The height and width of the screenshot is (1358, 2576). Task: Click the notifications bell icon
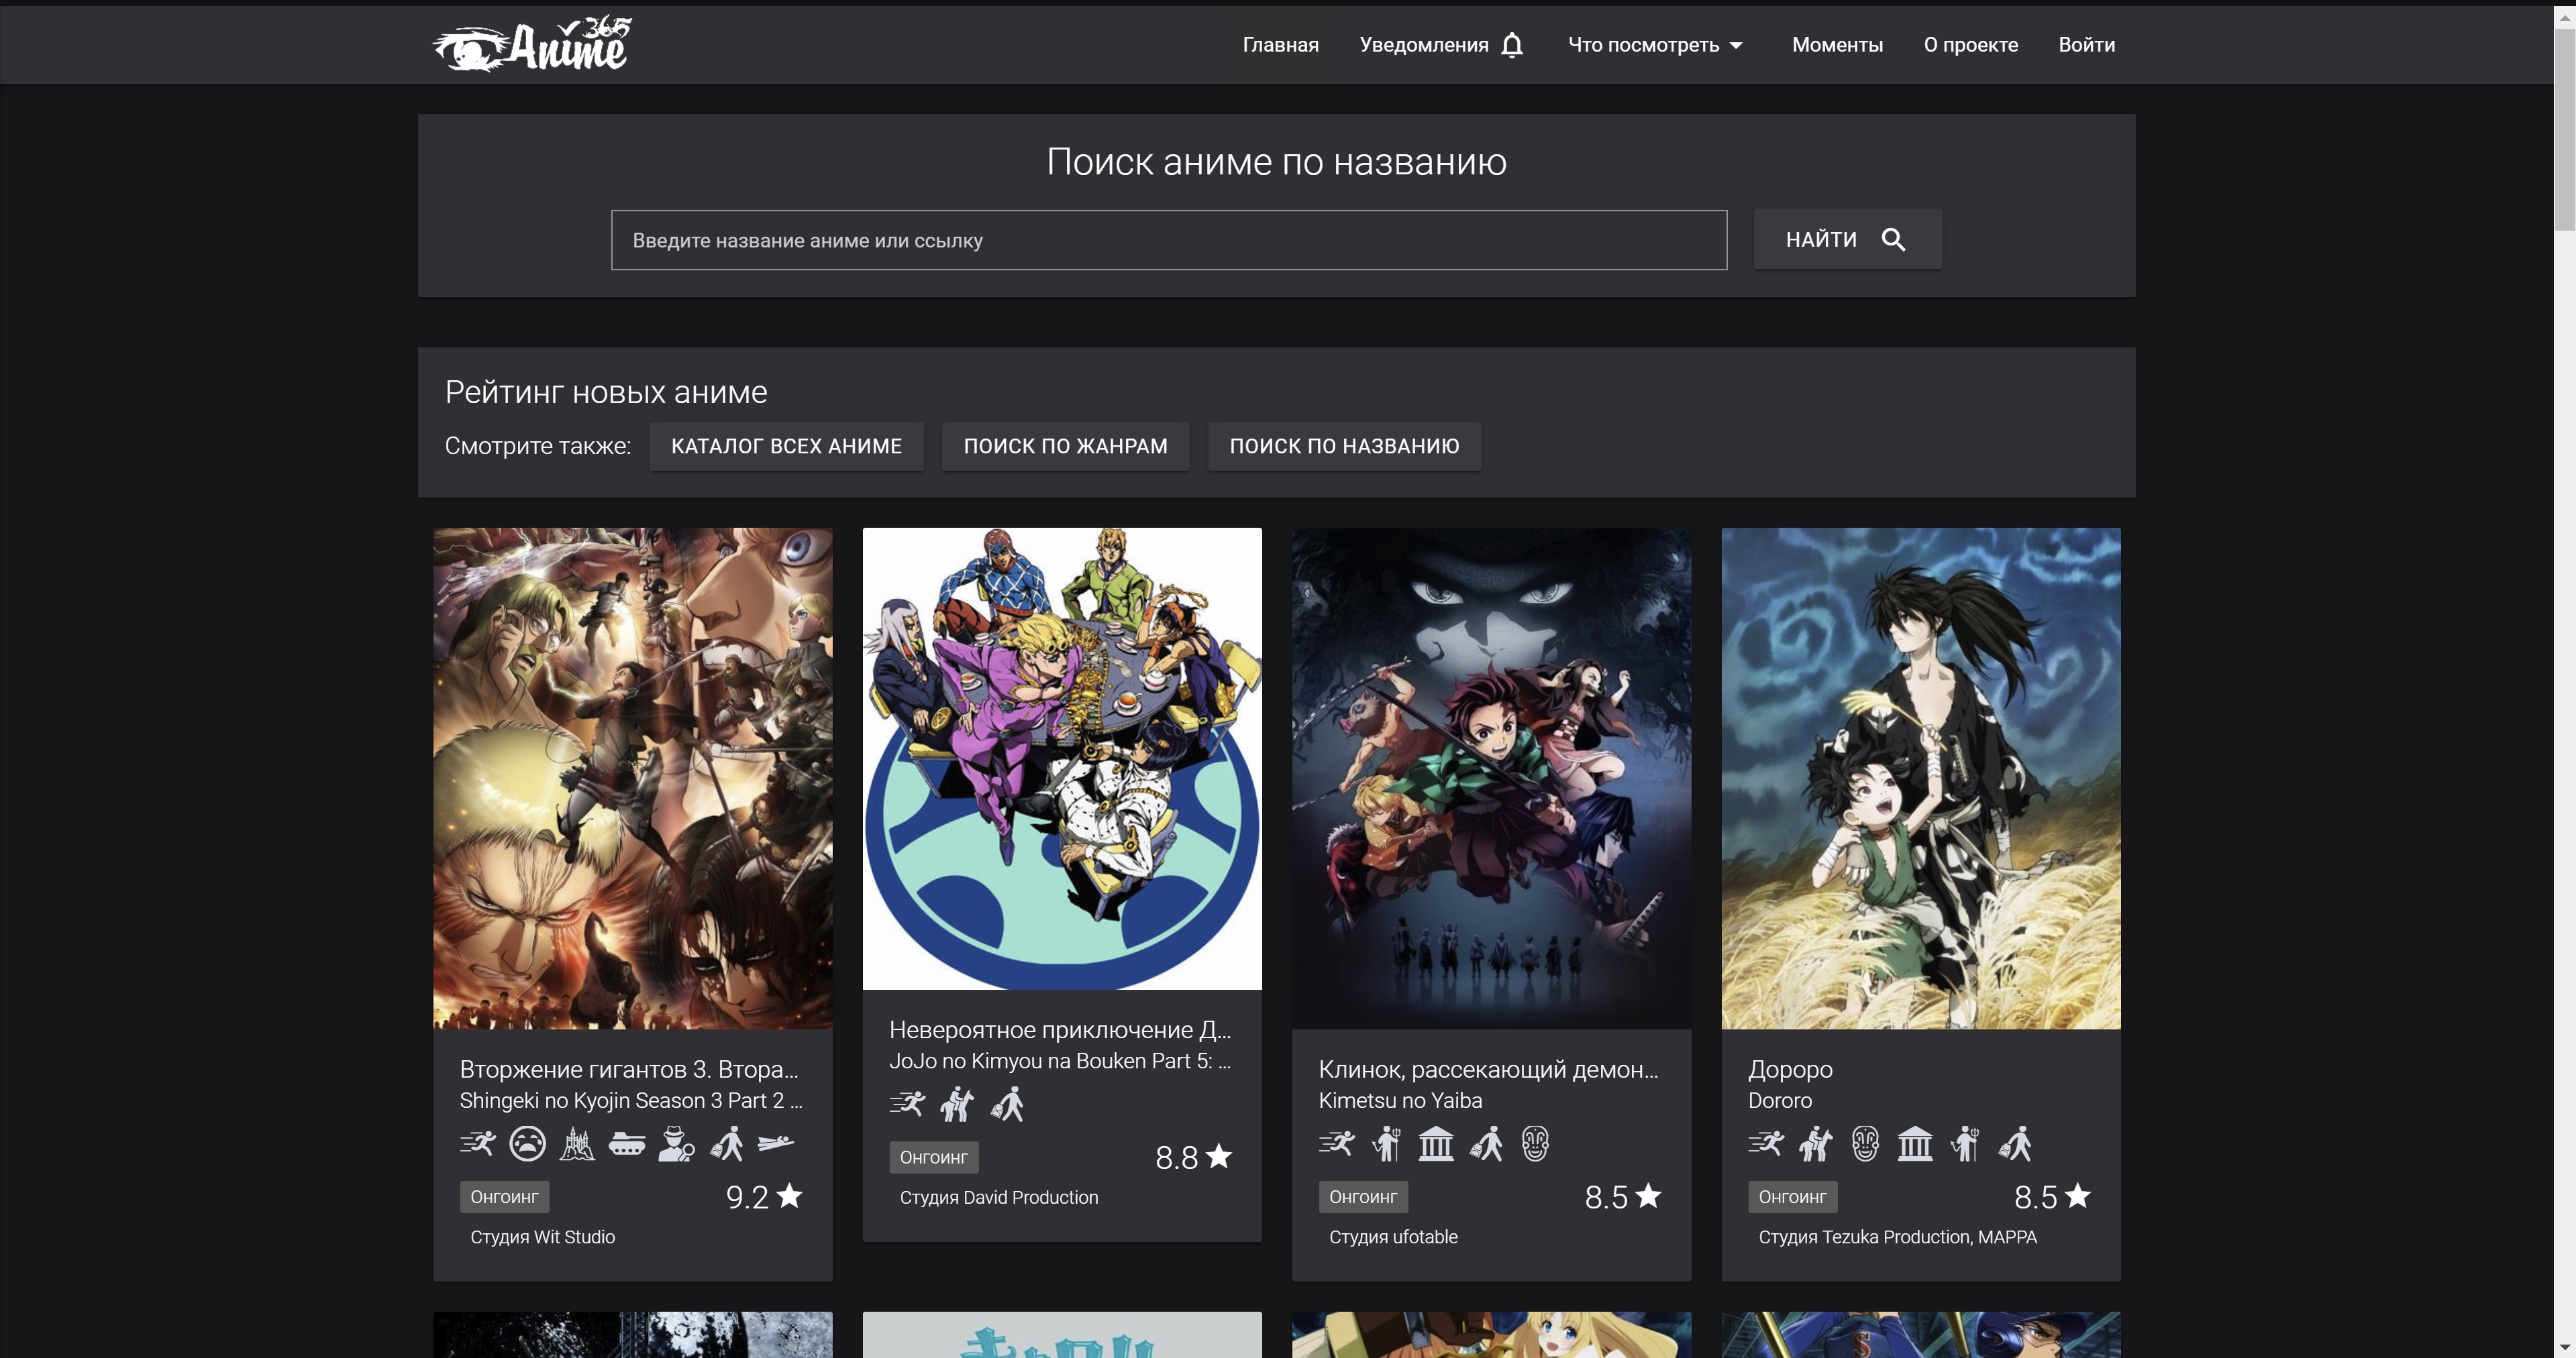[x=1512, y=45]
